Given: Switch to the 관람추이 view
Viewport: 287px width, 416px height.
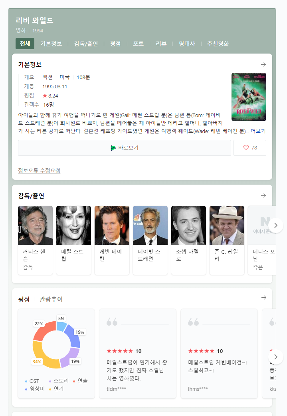Looking at the screenshot, I should tap(51, 299).
